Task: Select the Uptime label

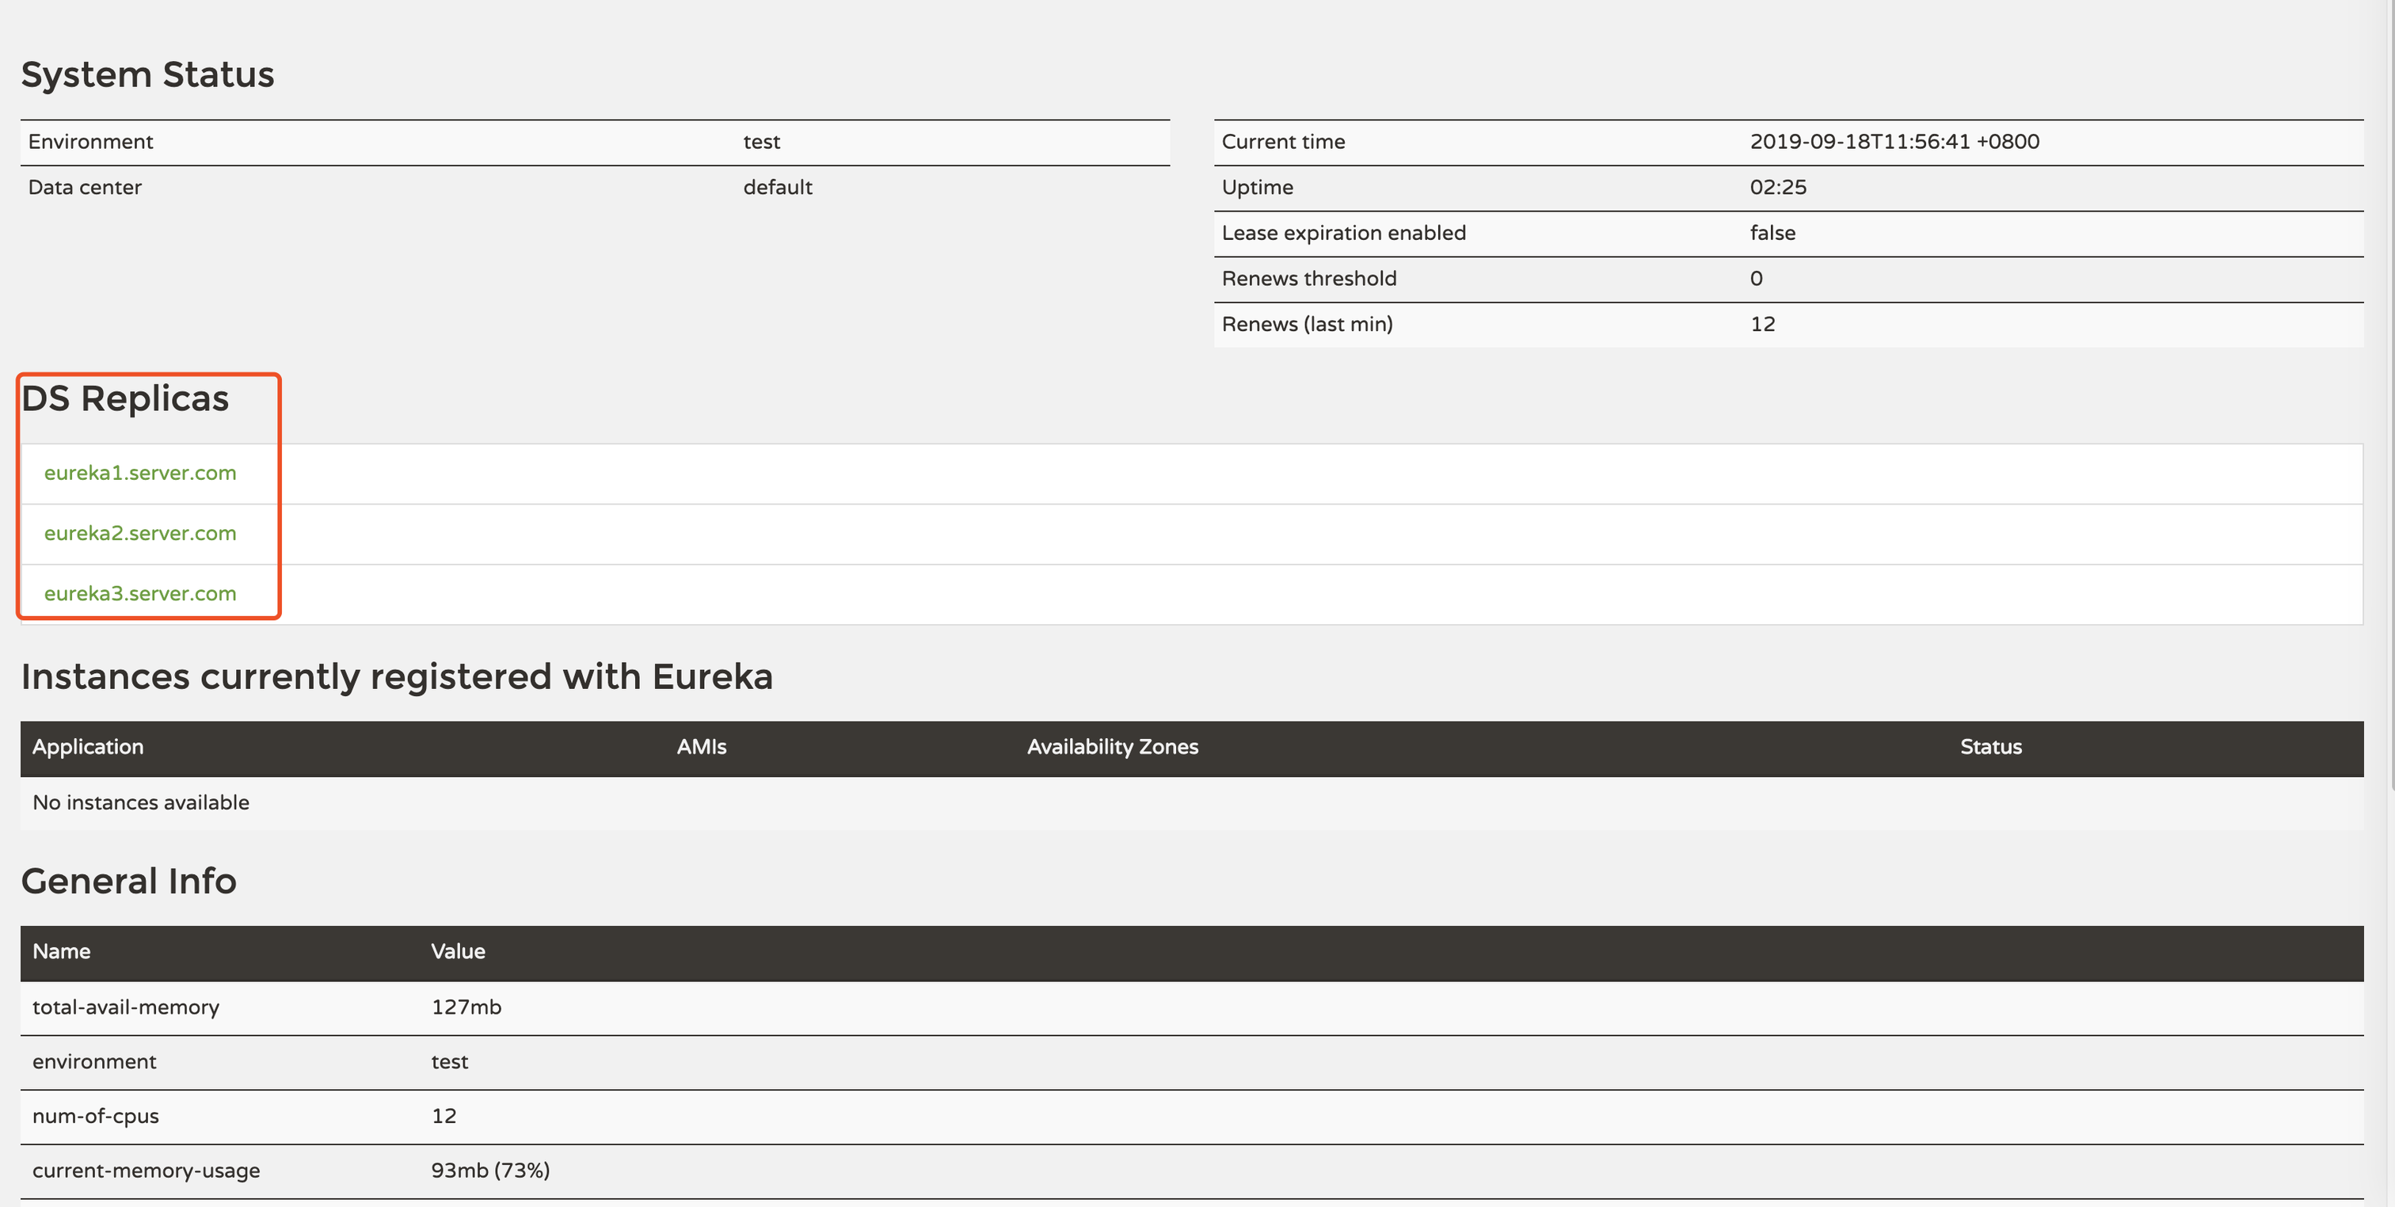Action: [x=1258, y=187]
